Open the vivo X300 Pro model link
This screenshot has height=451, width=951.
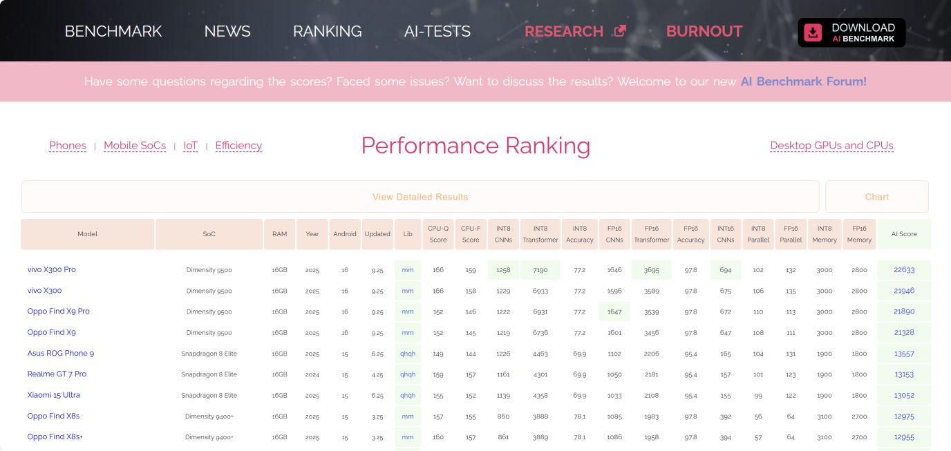point(52,269)
